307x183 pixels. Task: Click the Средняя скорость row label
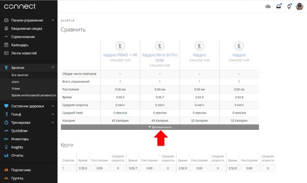[x=75, y=105]
